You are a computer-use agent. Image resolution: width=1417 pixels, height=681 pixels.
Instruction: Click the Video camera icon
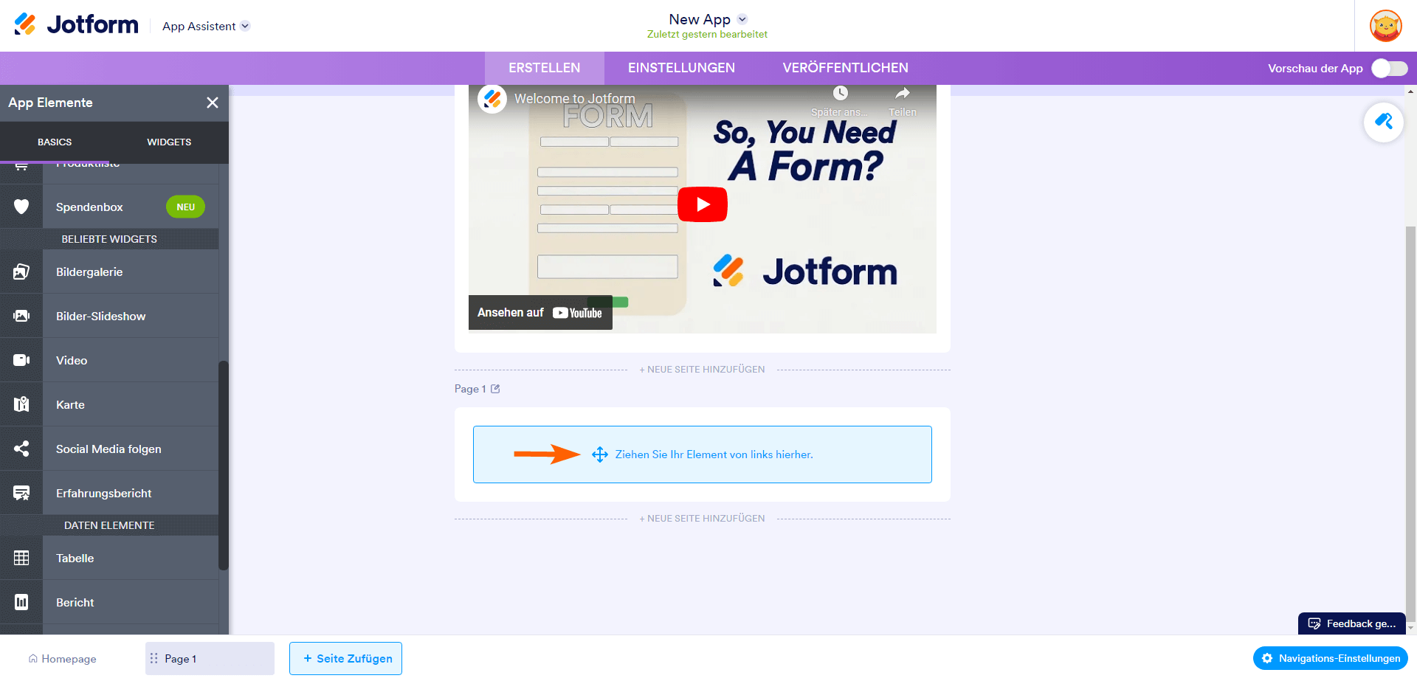click(21, 360)
